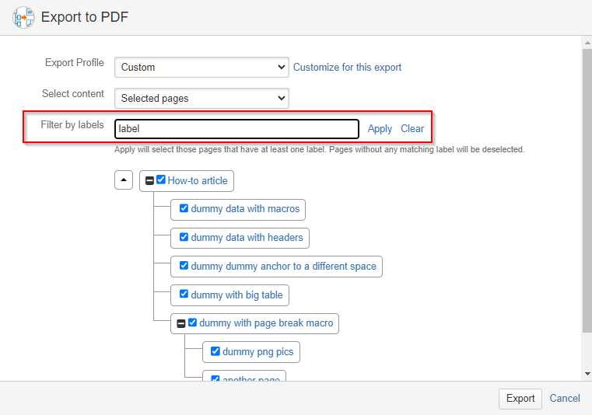Image resolution: width=592 pixels, height=415 pixels.
Task: Click the vertical scrollbar thumb
Action: click(x=587, y=190)
